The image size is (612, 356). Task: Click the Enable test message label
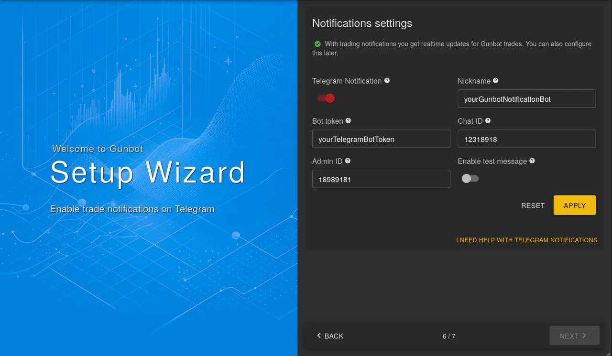click(x=492, y=162)
